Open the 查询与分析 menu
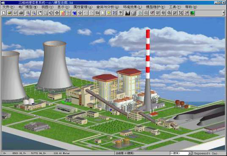 click(x=108, y=7)
